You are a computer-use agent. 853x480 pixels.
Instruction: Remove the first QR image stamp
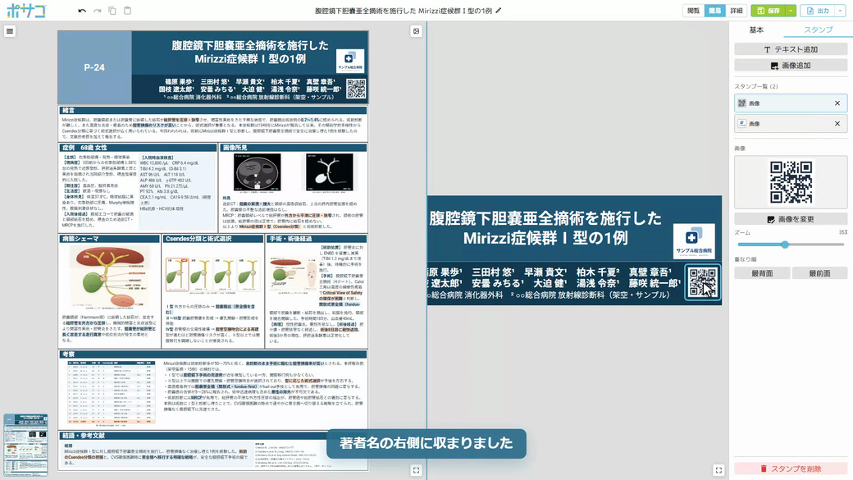[837, 103]
